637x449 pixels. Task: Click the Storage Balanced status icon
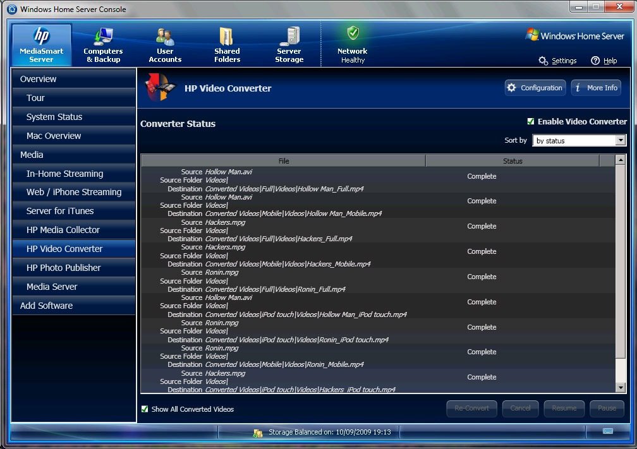point(258,433)
